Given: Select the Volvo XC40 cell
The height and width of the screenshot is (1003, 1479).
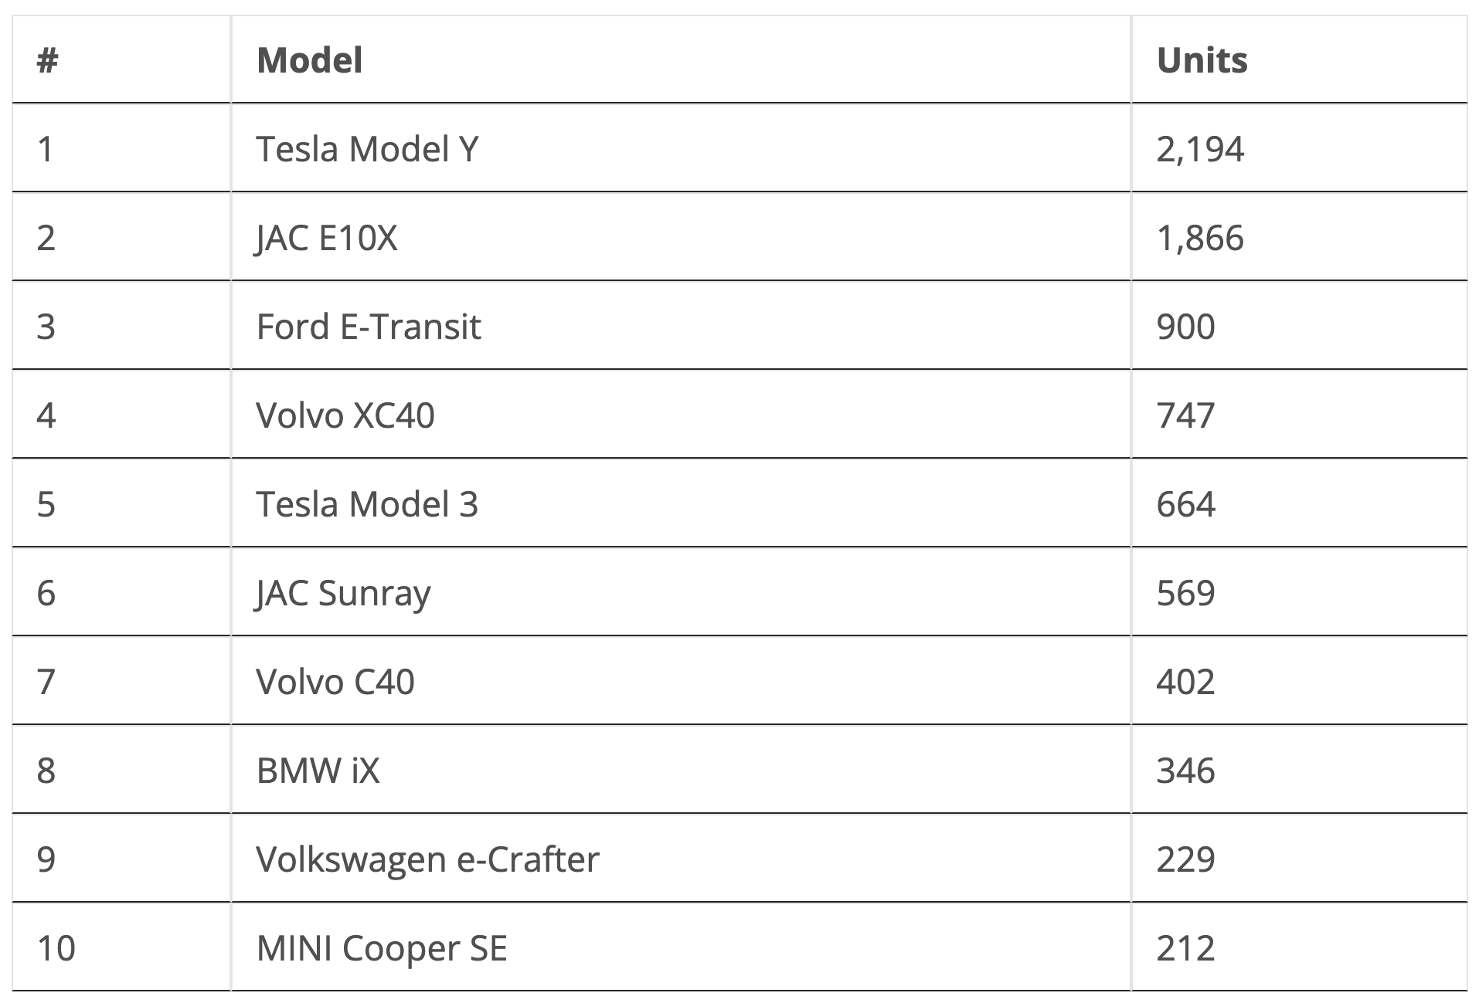Looking at the screenshot, I should pos(345,415).
